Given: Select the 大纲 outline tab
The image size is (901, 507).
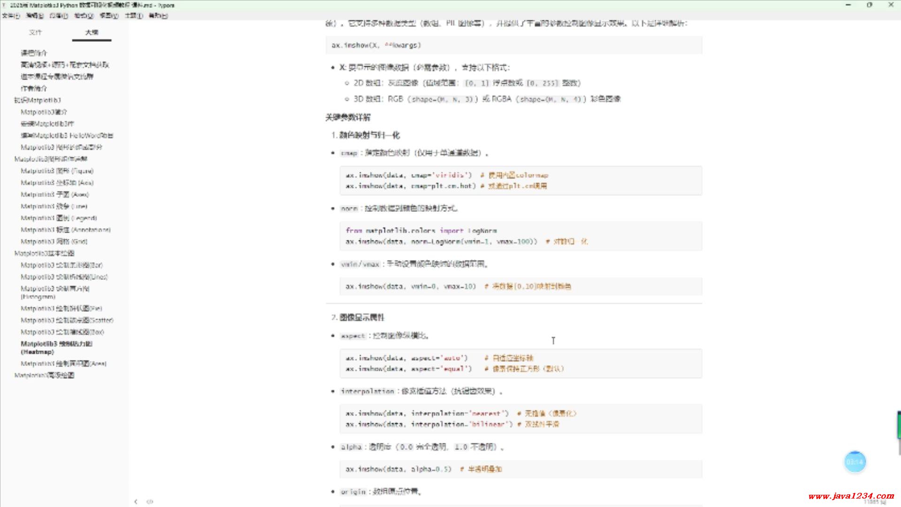Looking at the screenshot, I should coord(92,32).
